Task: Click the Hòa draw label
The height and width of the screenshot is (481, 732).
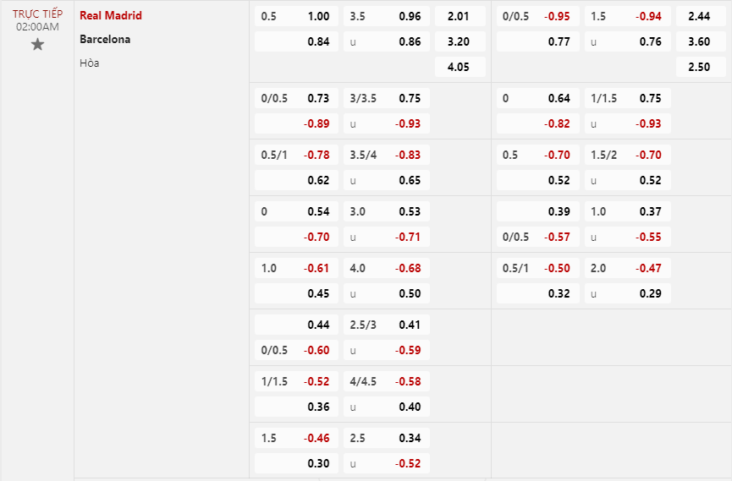Action: tap(90, 63)
